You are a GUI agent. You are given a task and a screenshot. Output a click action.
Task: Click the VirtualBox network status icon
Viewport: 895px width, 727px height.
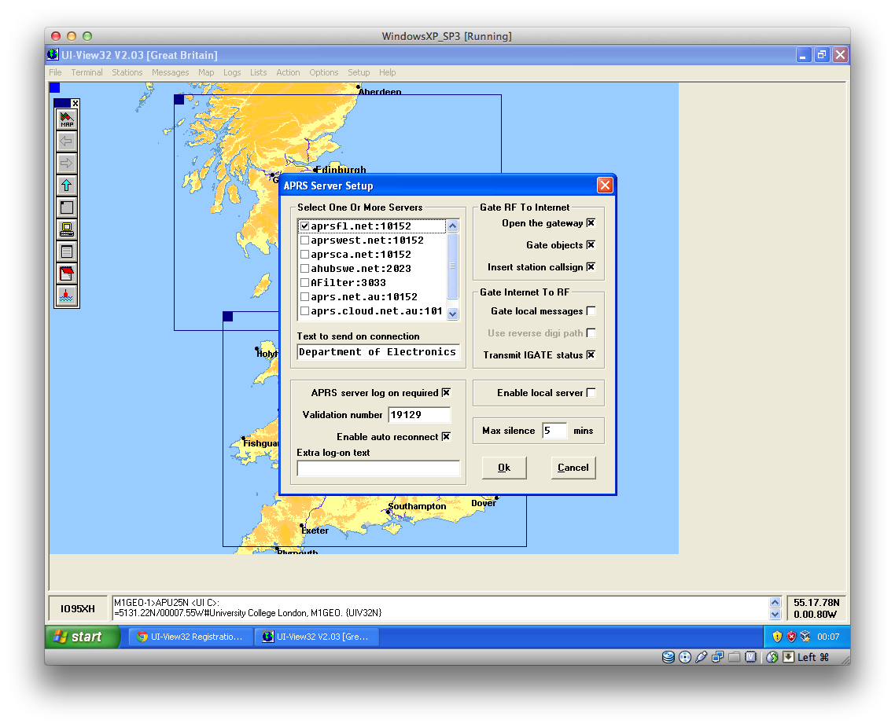point(717,657)
